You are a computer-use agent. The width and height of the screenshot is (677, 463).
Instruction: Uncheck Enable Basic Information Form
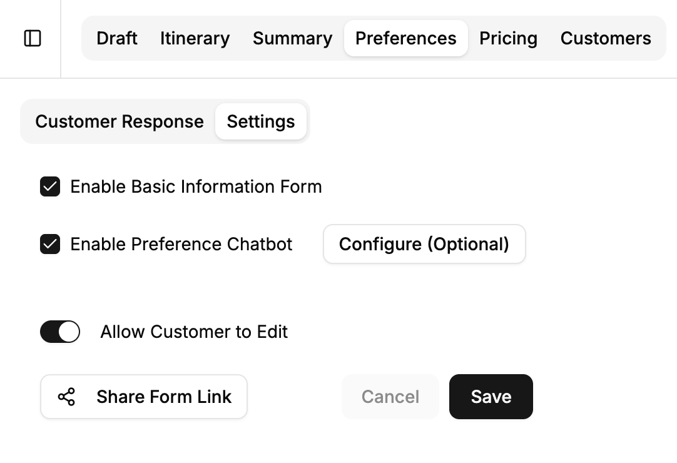49,186
